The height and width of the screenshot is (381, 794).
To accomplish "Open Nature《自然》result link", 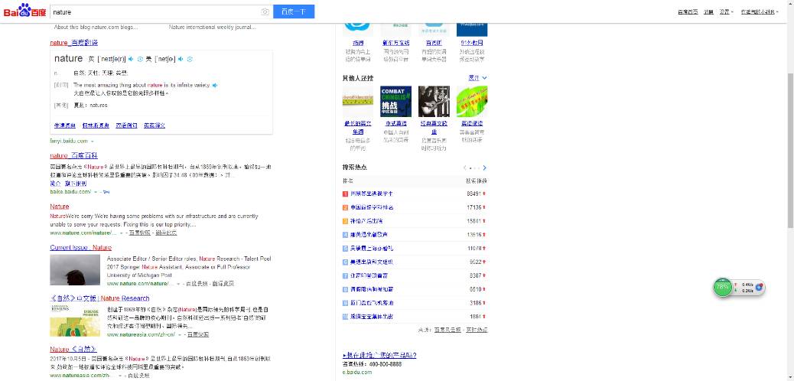I will tap(73, 349).
